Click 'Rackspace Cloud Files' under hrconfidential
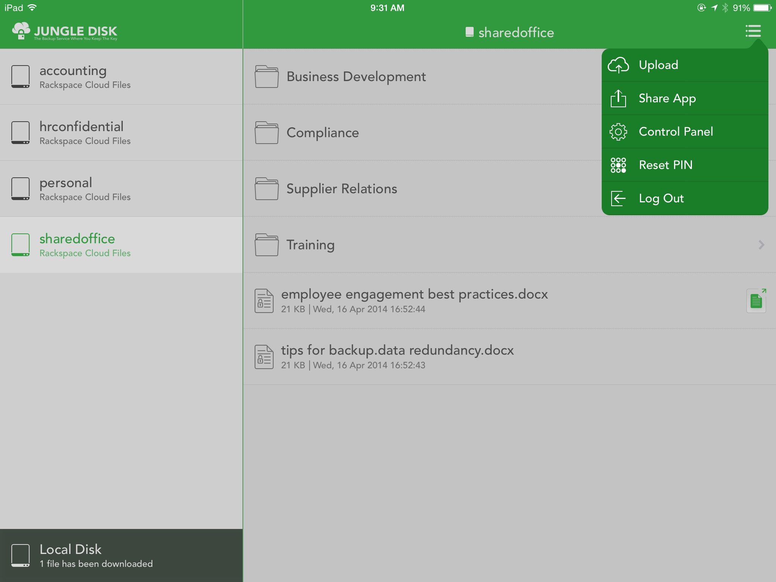The height and width of the screenshot is (582, 776). [85, 141]
